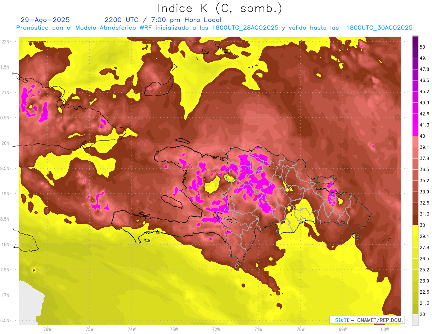Click the colorbar value "45.2"
The height and width of the screenshot is (334, 432).
[424, 92]
